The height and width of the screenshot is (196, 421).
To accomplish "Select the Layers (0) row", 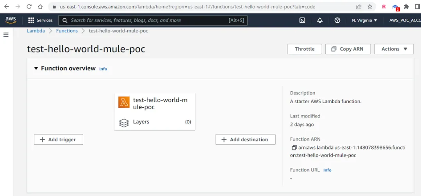I will 155,122.
